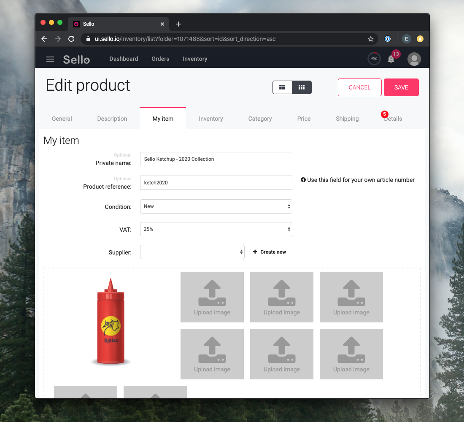Click the yellow update extension icon
464x422 pixels.
point(420,39)
